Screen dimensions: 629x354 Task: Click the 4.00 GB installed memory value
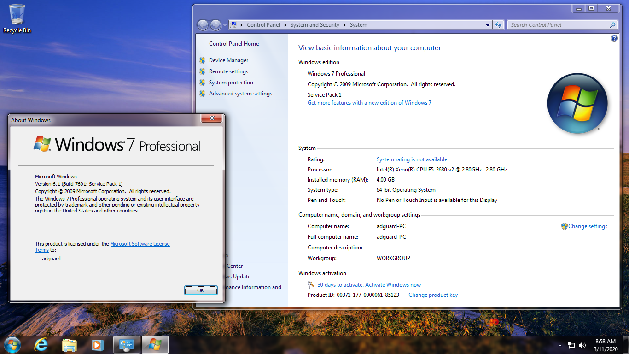click(385, 180)
